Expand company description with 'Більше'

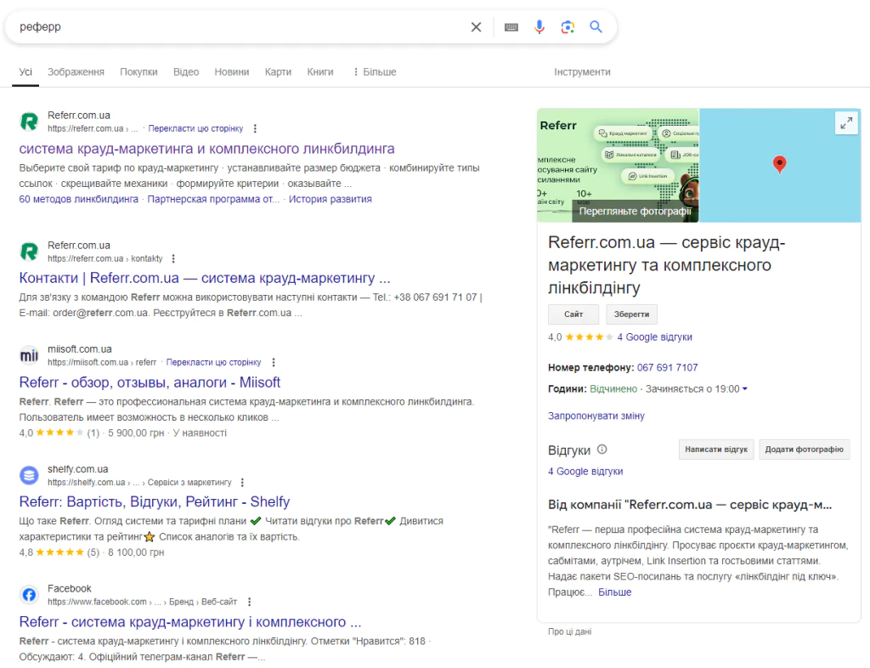(x=615, y=592)
